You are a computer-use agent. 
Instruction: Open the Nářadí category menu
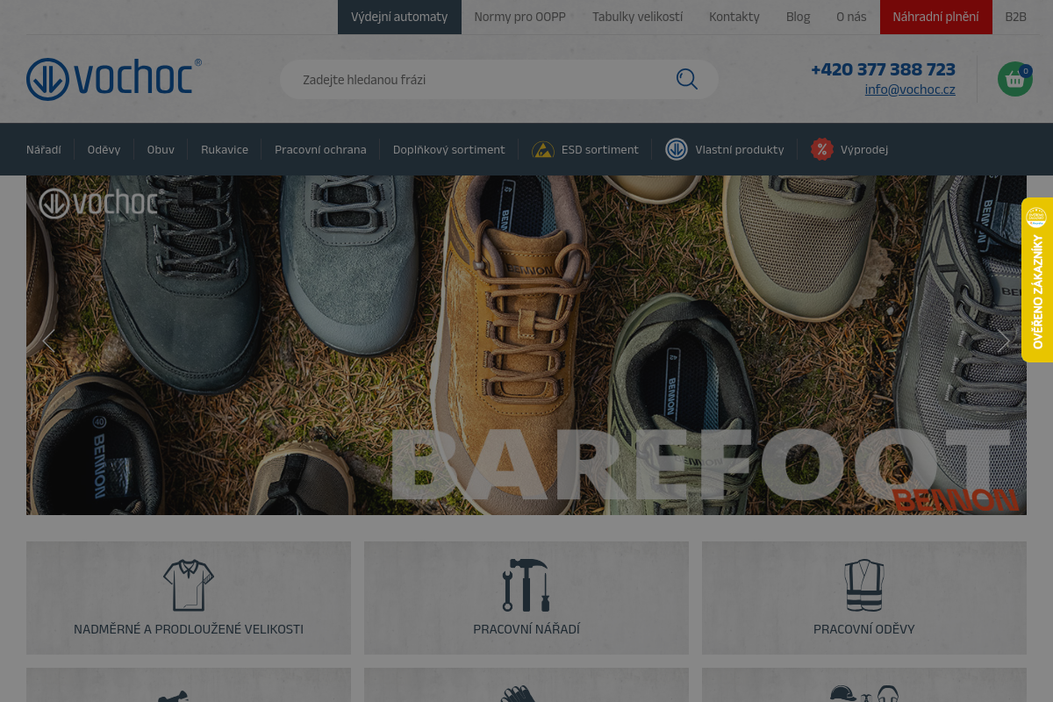point(44,150)
